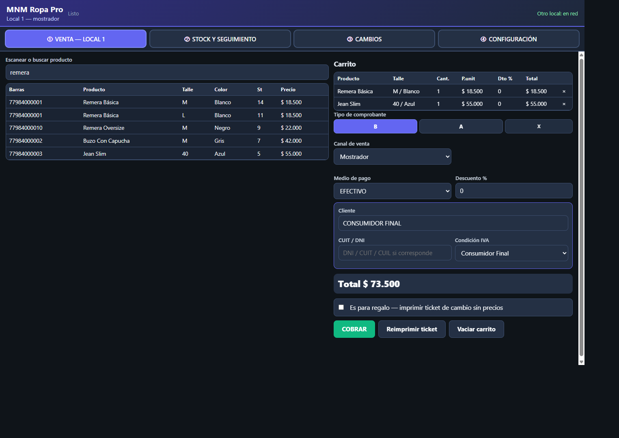619x438 pixels.
Task: Go to the Configuración tab
Action: [509, 39]
